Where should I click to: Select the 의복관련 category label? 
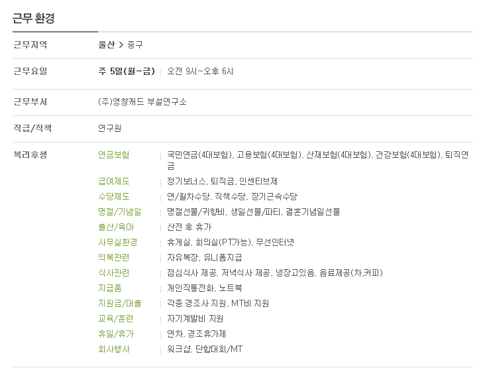point(114,257)
